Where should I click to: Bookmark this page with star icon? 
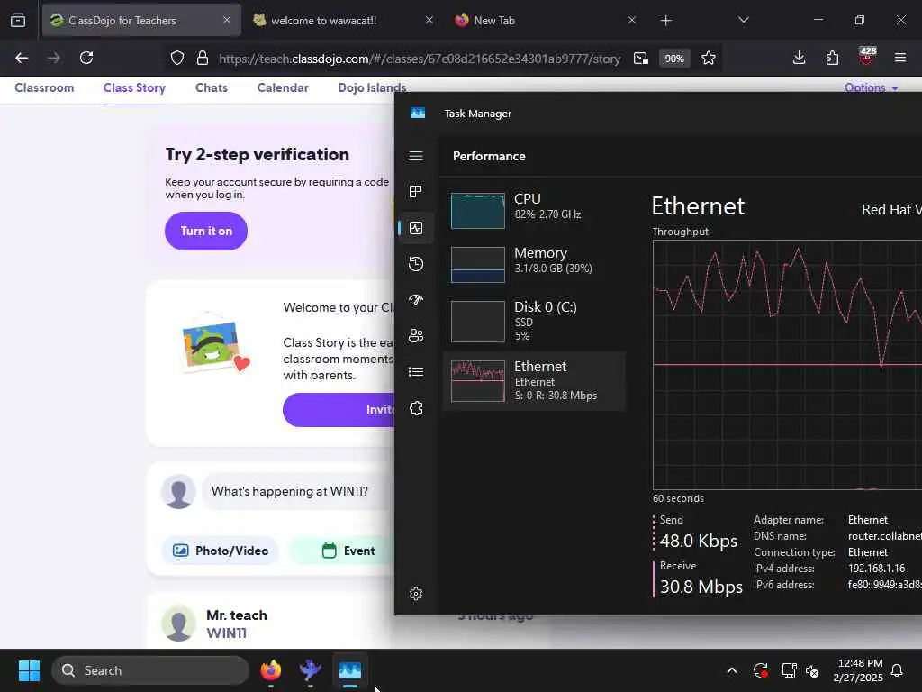point(709,58)
